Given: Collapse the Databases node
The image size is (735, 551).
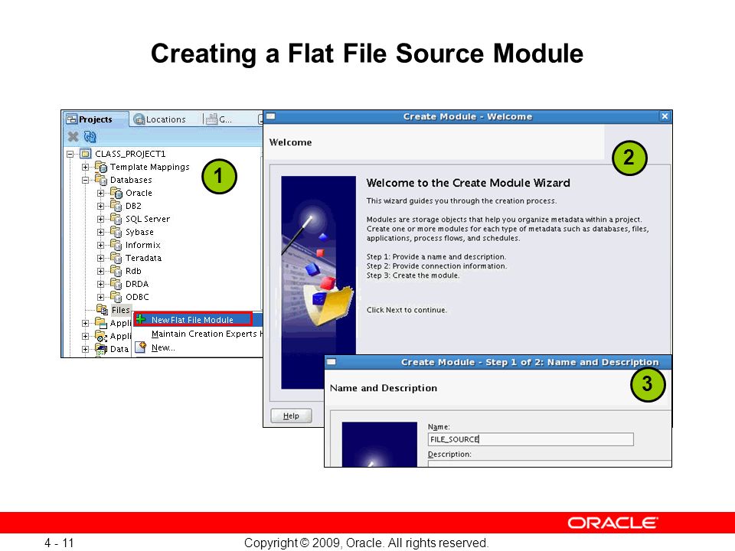Looking at the screenshot, I should coord(85,180).
